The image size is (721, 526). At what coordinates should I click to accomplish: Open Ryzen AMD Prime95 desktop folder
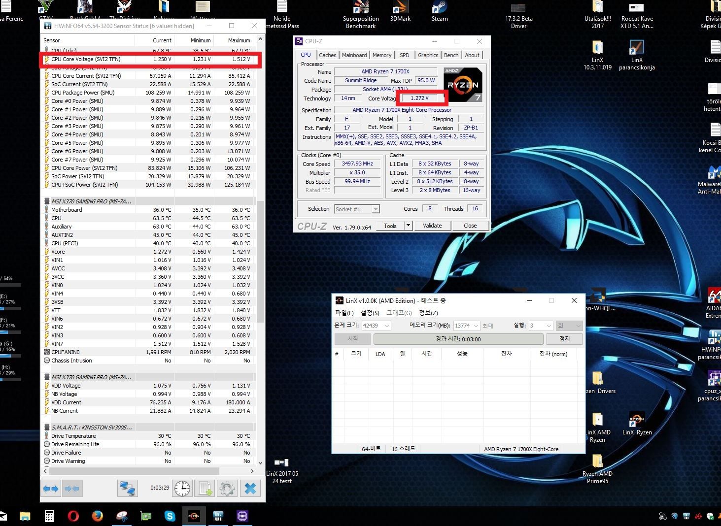pos(597,468)
